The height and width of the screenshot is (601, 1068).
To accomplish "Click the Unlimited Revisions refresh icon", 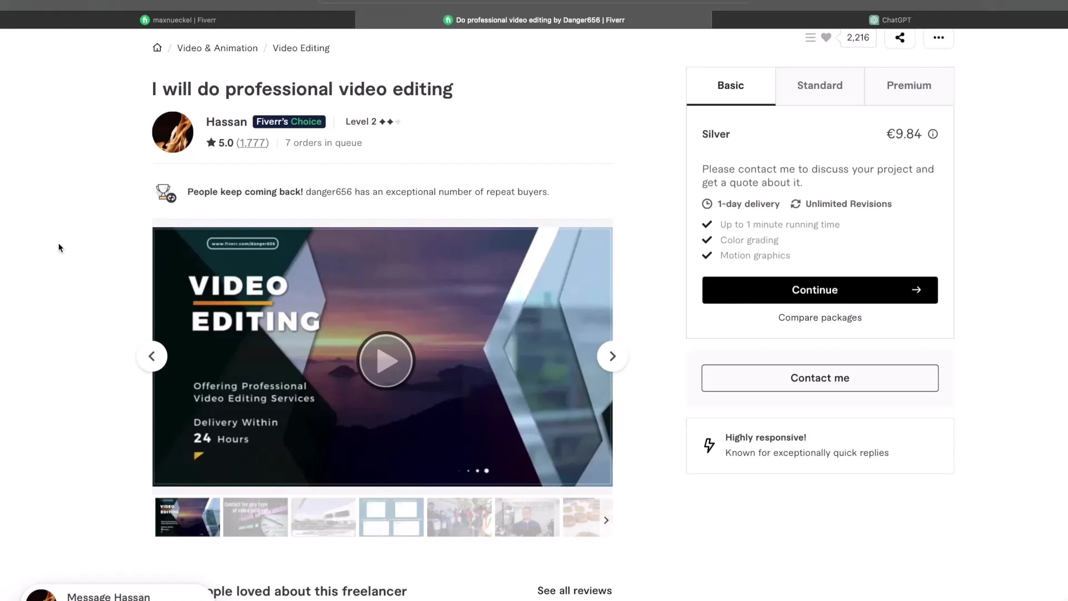I will (795, 204).
